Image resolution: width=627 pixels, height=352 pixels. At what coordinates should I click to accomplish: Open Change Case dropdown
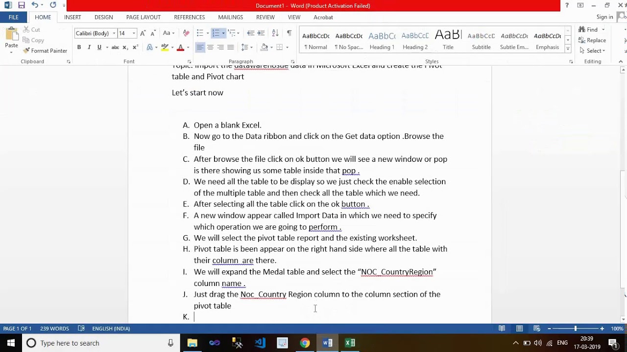click(x=168, y=33)
